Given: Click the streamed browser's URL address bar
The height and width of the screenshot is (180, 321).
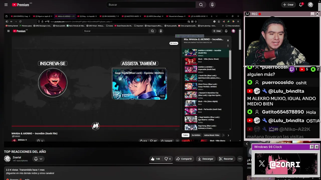Looking at the screenshot, I should point(118,21).
